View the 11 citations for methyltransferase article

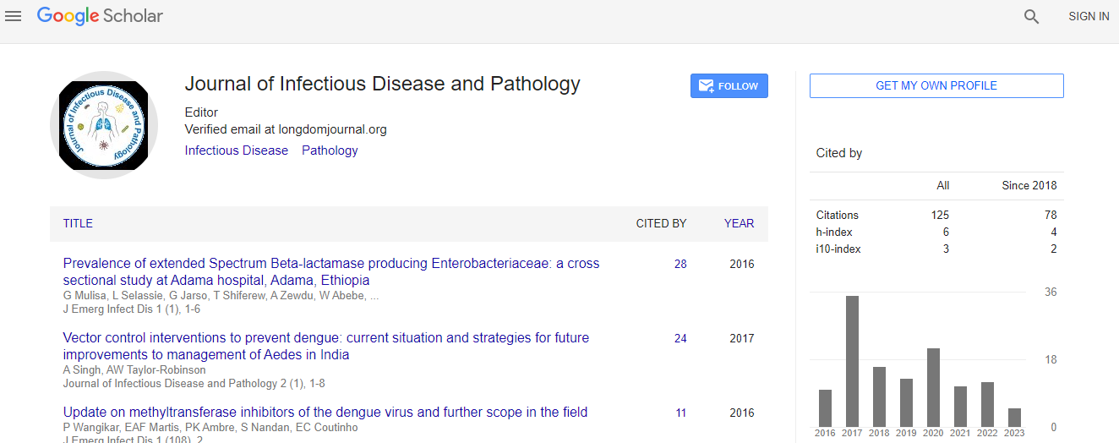[x=680, y=413]
